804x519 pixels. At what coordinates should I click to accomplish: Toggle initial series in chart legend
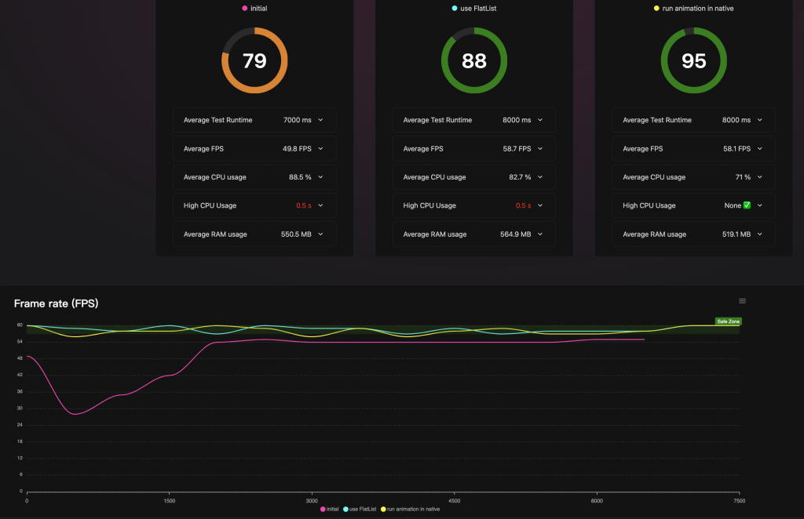[x=329, y=509]
